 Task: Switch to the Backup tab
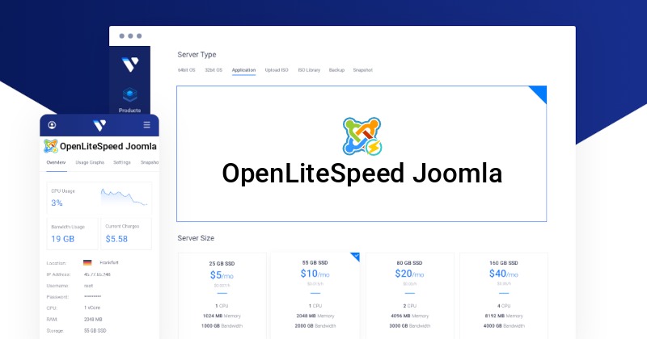(336, 70)
